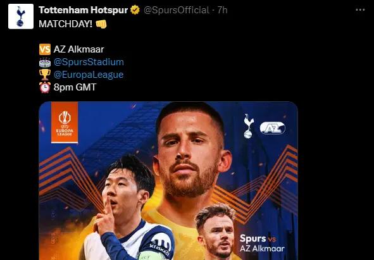Click the stadium emoji
The width and height of the screenshot is (374, 260).
45,62
